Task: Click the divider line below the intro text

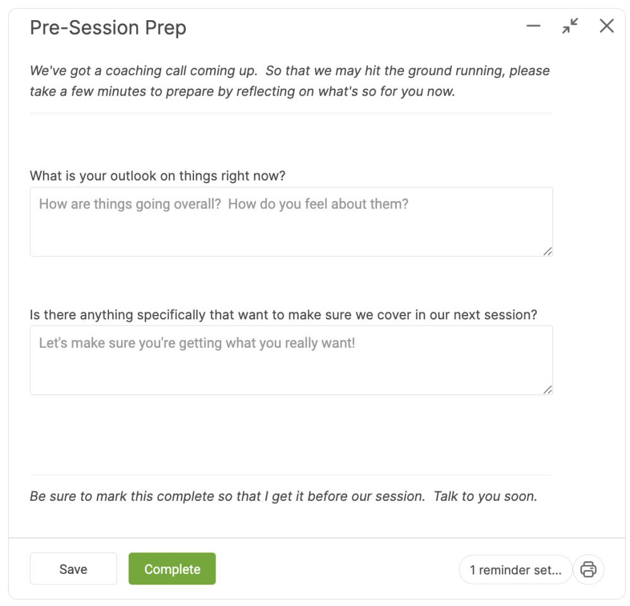Action: click(x=291, y=113)
